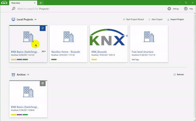Screen dimensions: 196x121
Task: Click the Modified 10/05/2021 17:51:38 text
Action: coord(63,55)
